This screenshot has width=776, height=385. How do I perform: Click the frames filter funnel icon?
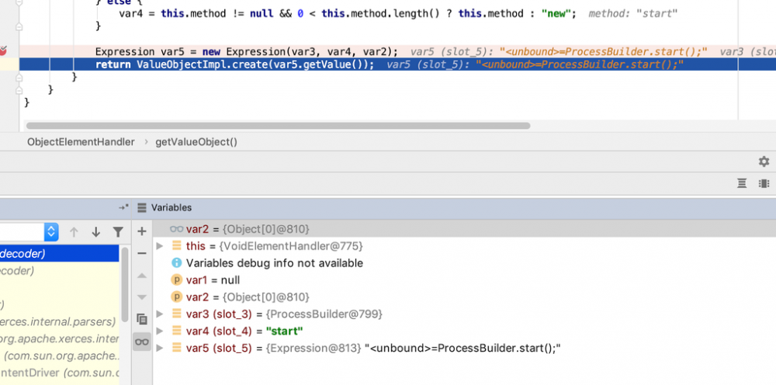point(118,232)
